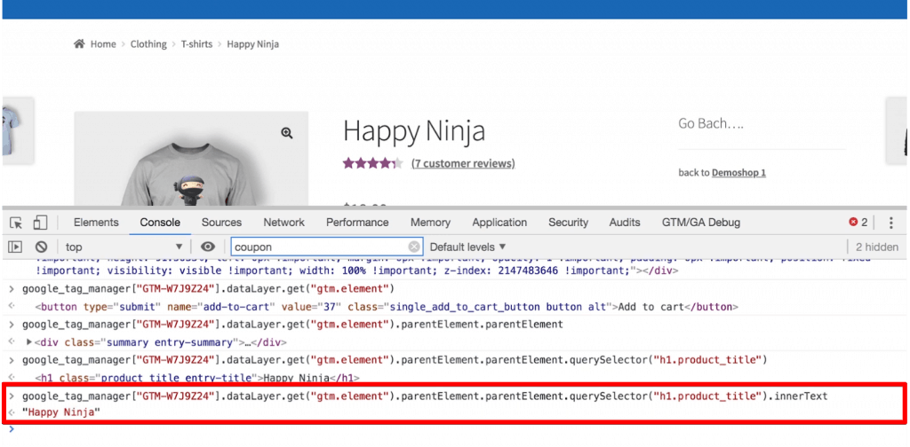Follow the Demoshop 1 link
910x447 pixels.
[738, 173]
